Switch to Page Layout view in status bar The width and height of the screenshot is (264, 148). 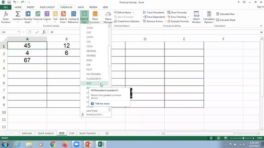(x=218, y=138)
